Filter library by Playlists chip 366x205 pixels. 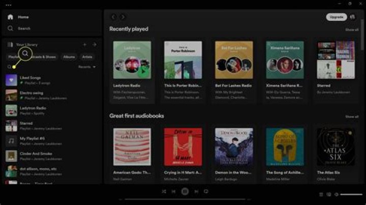tap(13, 57)
